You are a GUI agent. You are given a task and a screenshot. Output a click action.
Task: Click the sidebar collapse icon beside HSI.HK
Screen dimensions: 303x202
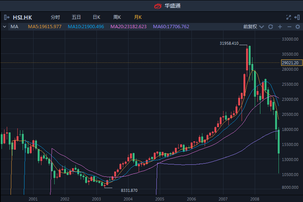click(x=7, y=17)
